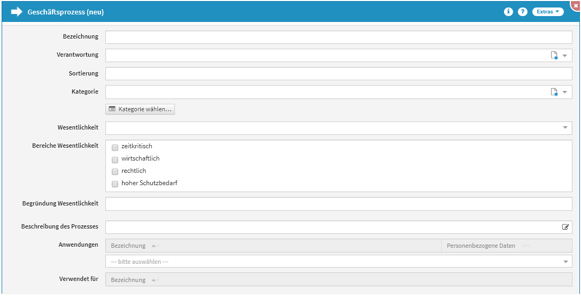Click the Personenbezogene Daten column header

pos(507,246)
